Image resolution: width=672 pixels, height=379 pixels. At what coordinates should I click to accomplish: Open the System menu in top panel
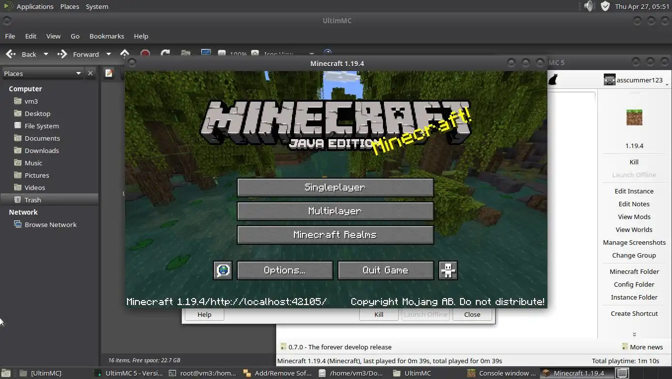coord(97,6)
